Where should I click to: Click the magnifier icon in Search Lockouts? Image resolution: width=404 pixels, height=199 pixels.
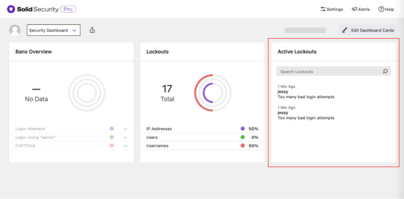tap(385, 71)
